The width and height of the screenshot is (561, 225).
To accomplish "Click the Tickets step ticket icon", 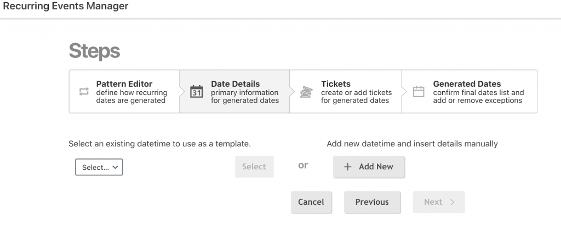I will (307, 92).
